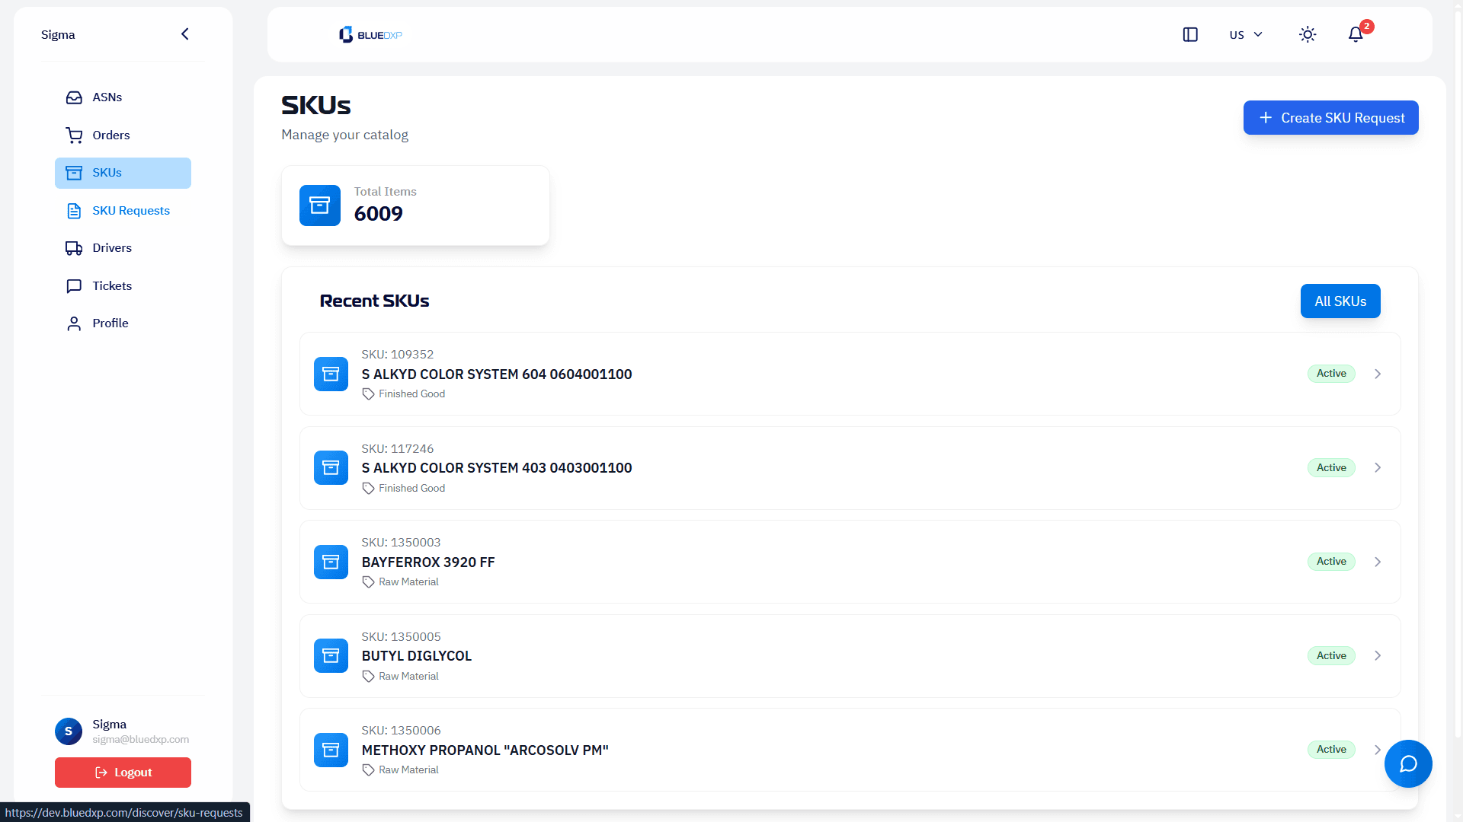Click the Orders shopping cart icon
The image size is (1463, 822).
coord(74,135)
